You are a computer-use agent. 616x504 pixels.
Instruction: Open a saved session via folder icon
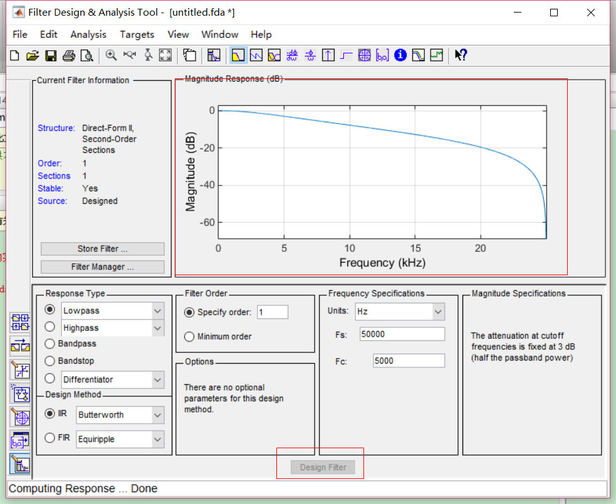[x=33, y=55]
